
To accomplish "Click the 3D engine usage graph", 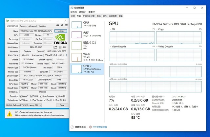I will pos(132,38).
